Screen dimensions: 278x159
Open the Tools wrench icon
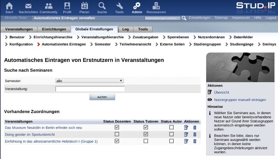(119, 6)
